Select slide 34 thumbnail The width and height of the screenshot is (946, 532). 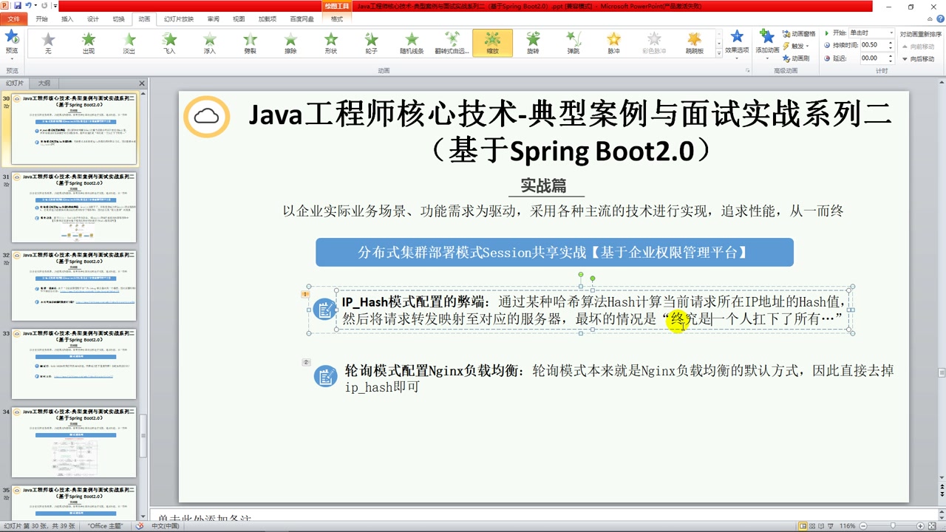click(74, 443)
